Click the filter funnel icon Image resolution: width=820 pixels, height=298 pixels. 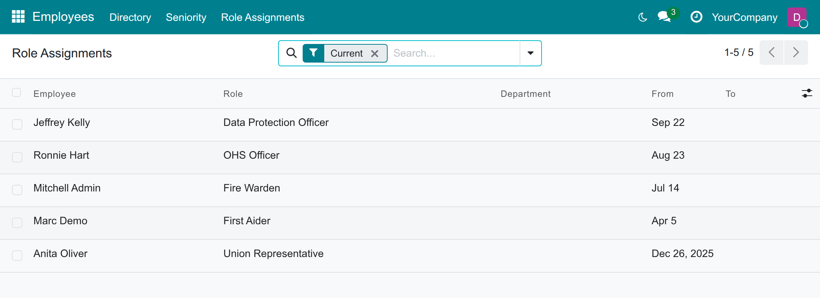313,53
